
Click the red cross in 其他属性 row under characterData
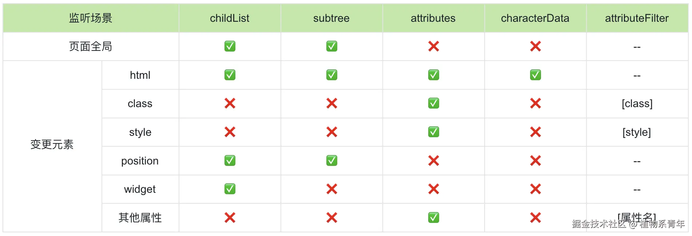click(x=535, y=217)
